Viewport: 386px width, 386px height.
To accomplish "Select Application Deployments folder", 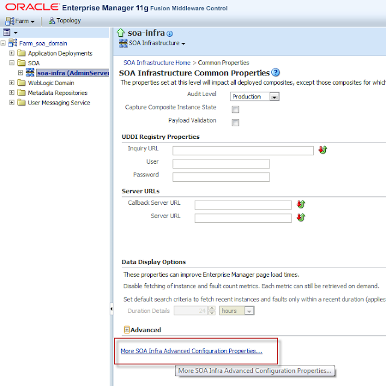I will click(60, 53).
